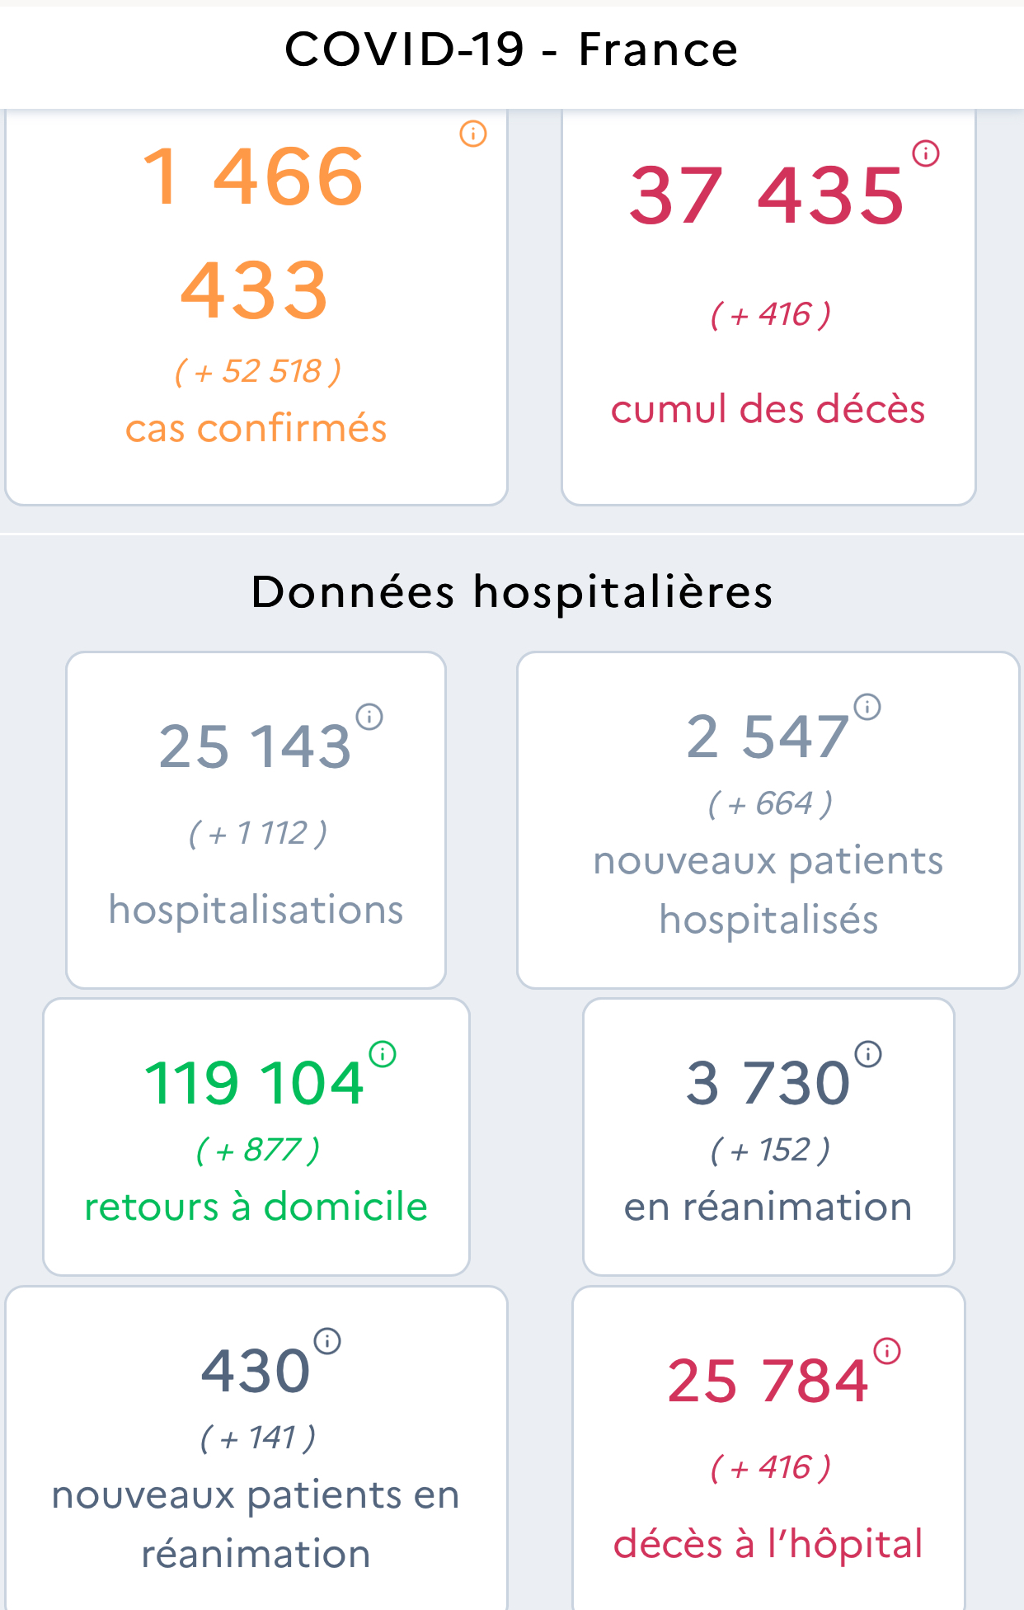Open the retours à domicile card

(x=256, y=1137)
